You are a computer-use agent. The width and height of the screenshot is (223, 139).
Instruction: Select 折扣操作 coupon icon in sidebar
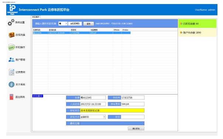11,47
